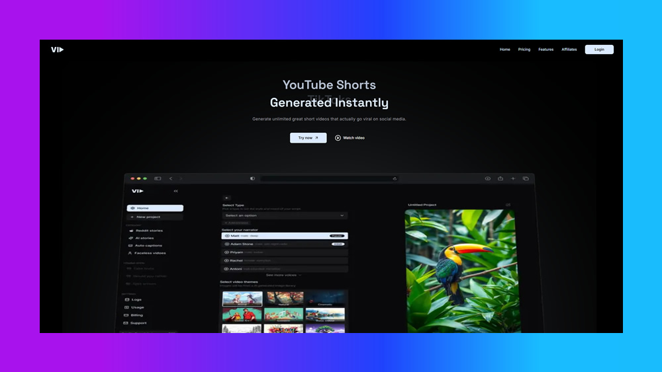
Task: Select the Cinematic theme thumbnail
Action: pyautogui.click(x=325, y=299)
